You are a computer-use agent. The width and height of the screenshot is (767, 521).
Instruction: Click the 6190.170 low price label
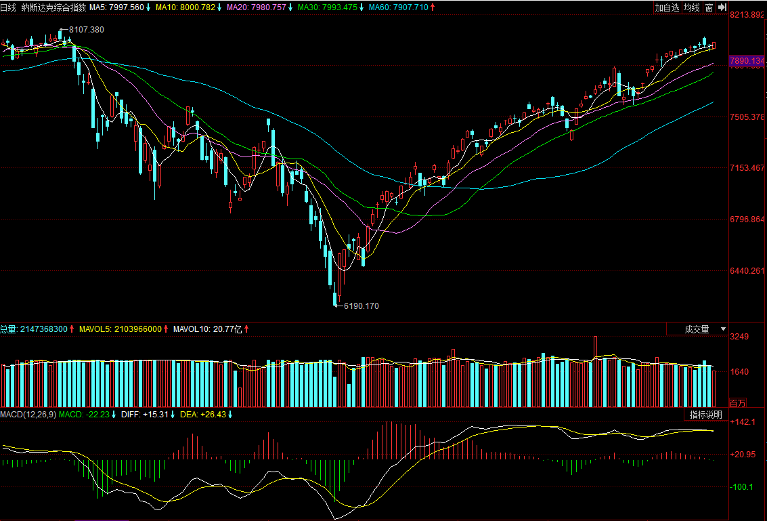pos(361,306)
